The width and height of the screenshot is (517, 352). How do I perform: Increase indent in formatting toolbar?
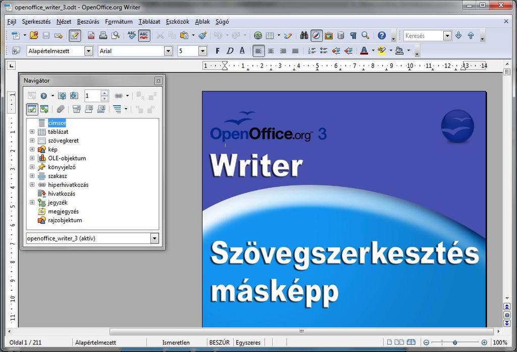(x=348, y=51)
